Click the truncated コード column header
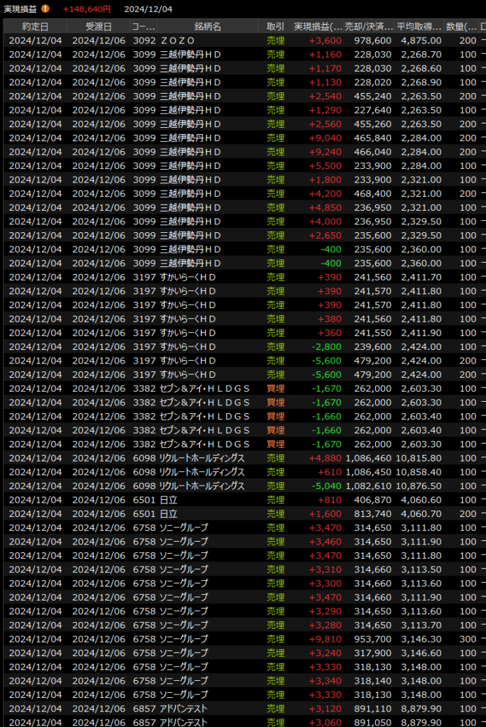This screenshot has width=486, height=727. click(x=140, y=26)
